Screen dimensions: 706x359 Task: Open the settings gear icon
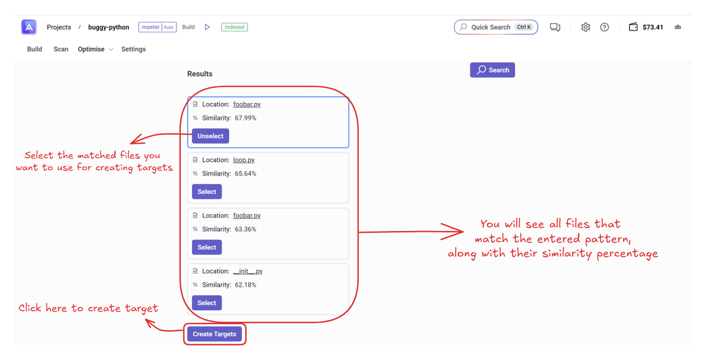(585, 27)
